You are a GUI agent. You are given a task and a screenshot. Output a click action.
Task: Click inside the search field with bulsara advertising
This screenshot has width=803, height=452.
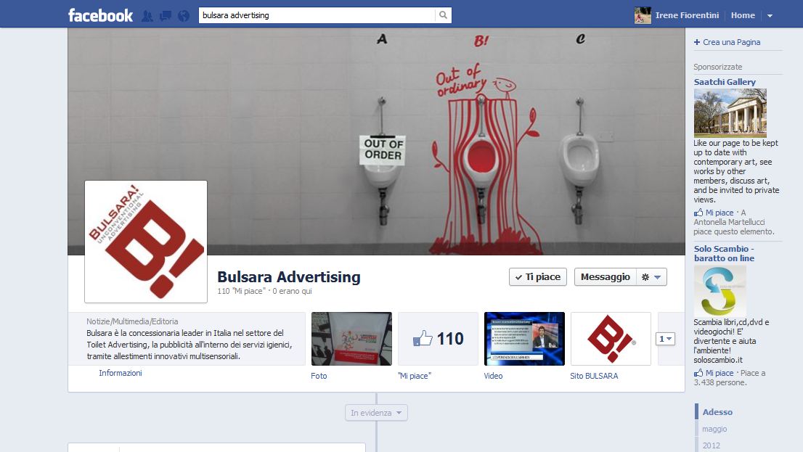coord(312,14)
